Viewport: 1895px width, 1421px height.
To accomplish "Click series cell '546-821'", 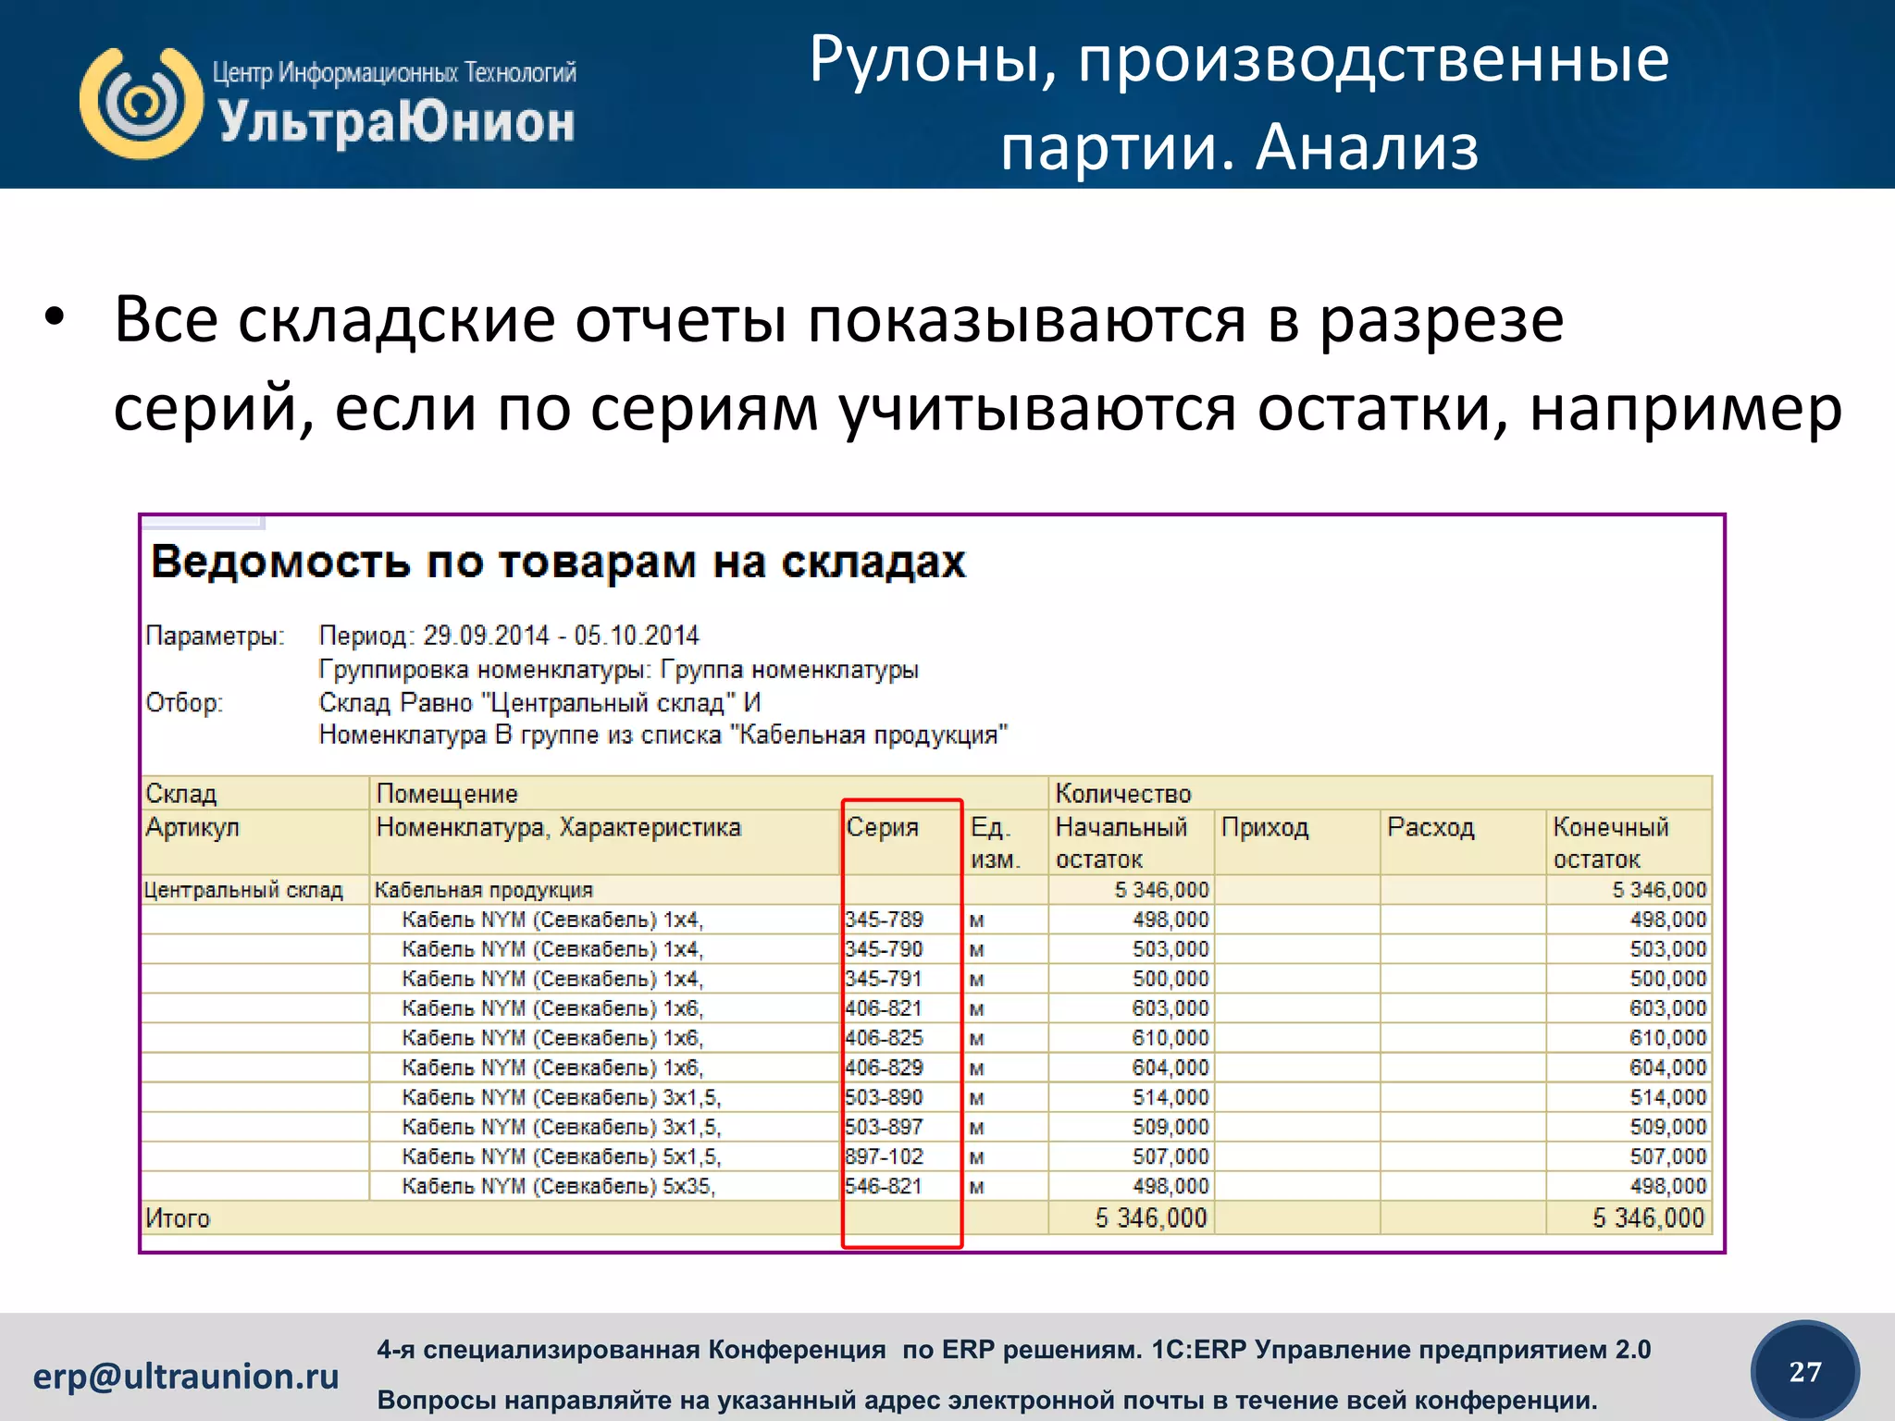I will (x=884, y=1186).
